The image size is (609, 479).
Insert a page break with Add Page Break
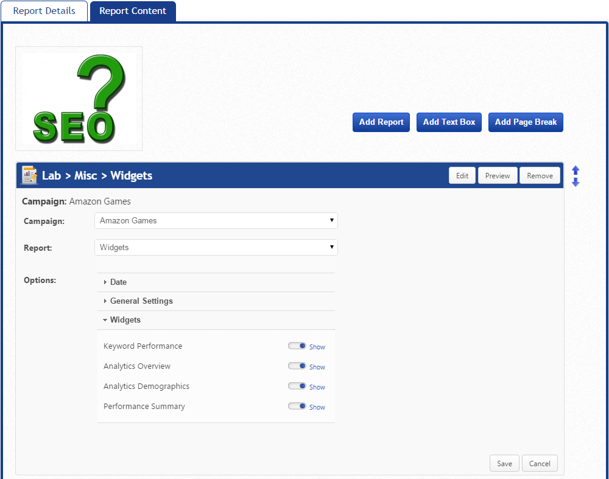[526, 122]
